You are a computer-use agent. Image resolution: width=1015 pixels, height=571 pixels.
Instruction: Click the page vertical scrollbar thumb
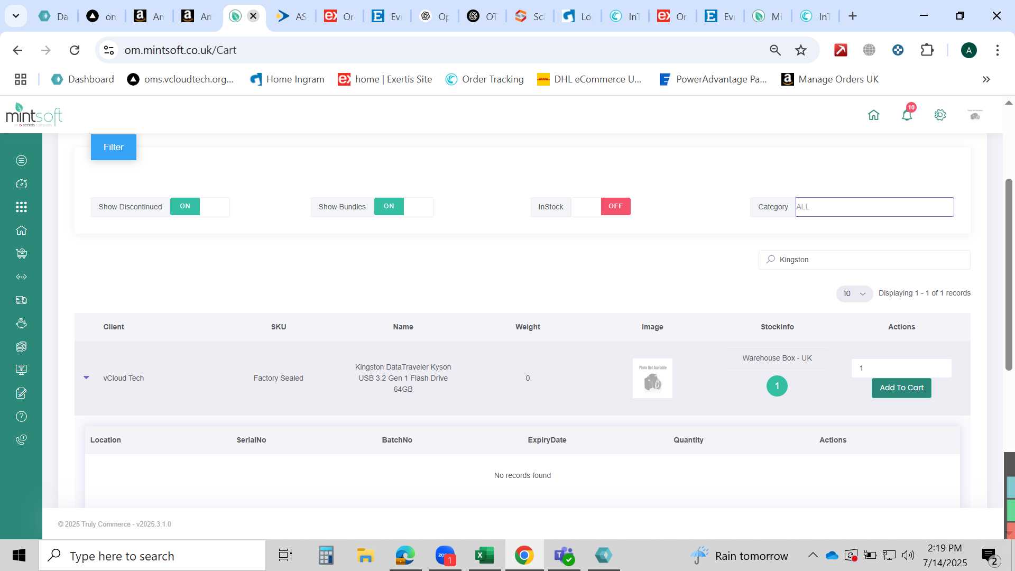1009,275
